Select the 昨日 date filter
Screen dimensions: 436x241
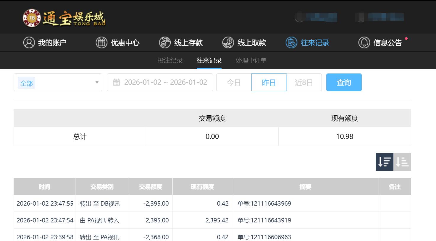[x=269, y=82]
